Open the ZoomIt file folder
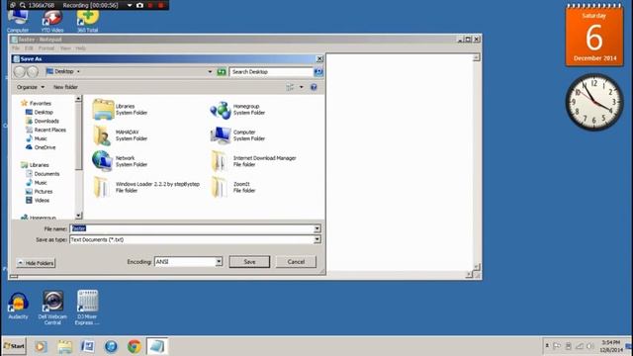This screenshot has height=356, width=633. (233, 187)
